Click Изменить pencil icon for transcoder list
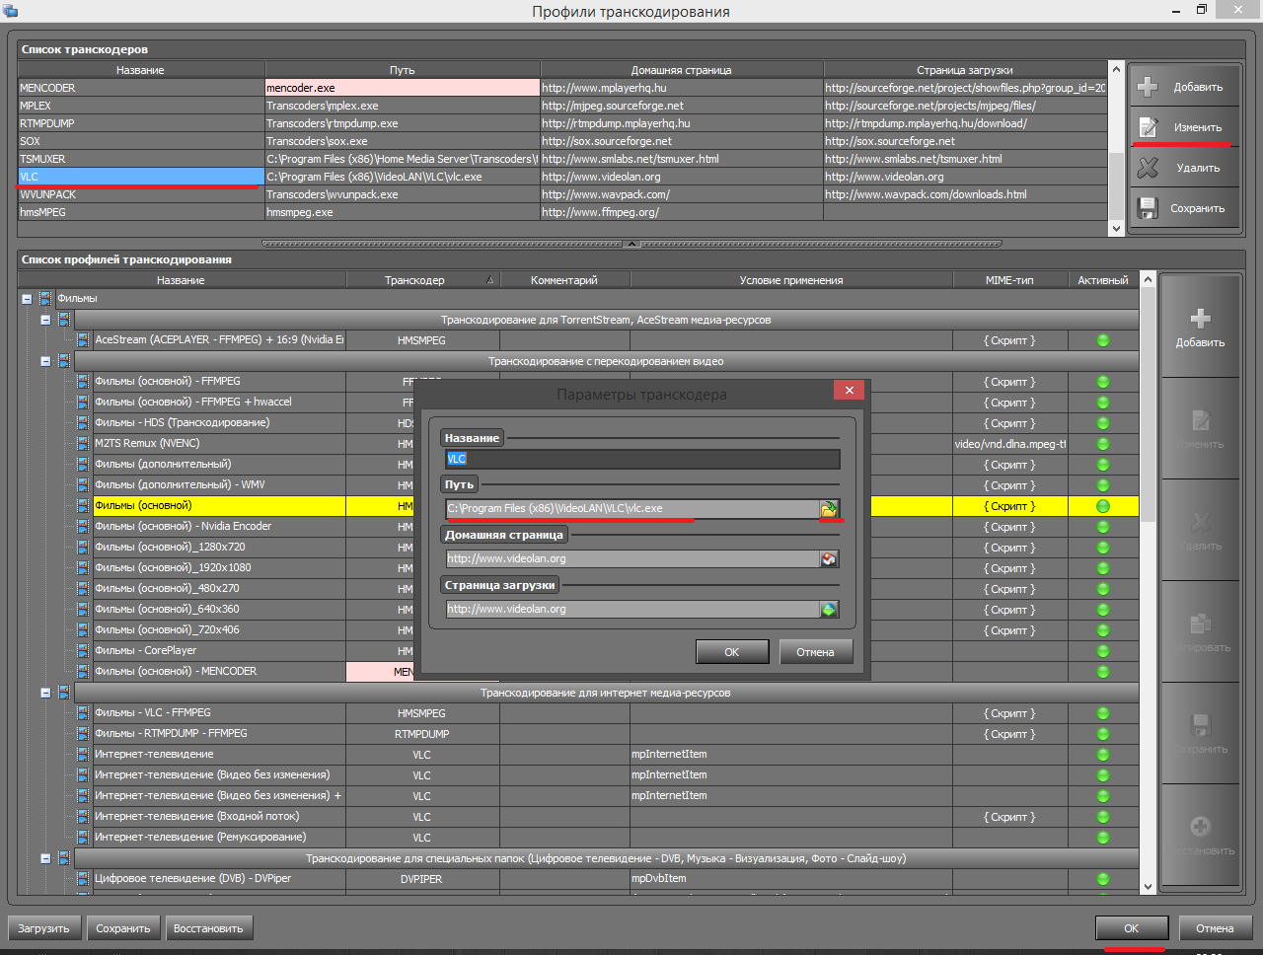Image resolution: width=1263 pixels, height=955 pixels. coord(1149,127)
